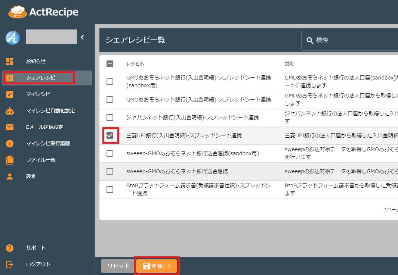This screenshot has width=398, height=275.
Task: Click the お知らせ dashboard icon
Action: [x=10, y=61]
